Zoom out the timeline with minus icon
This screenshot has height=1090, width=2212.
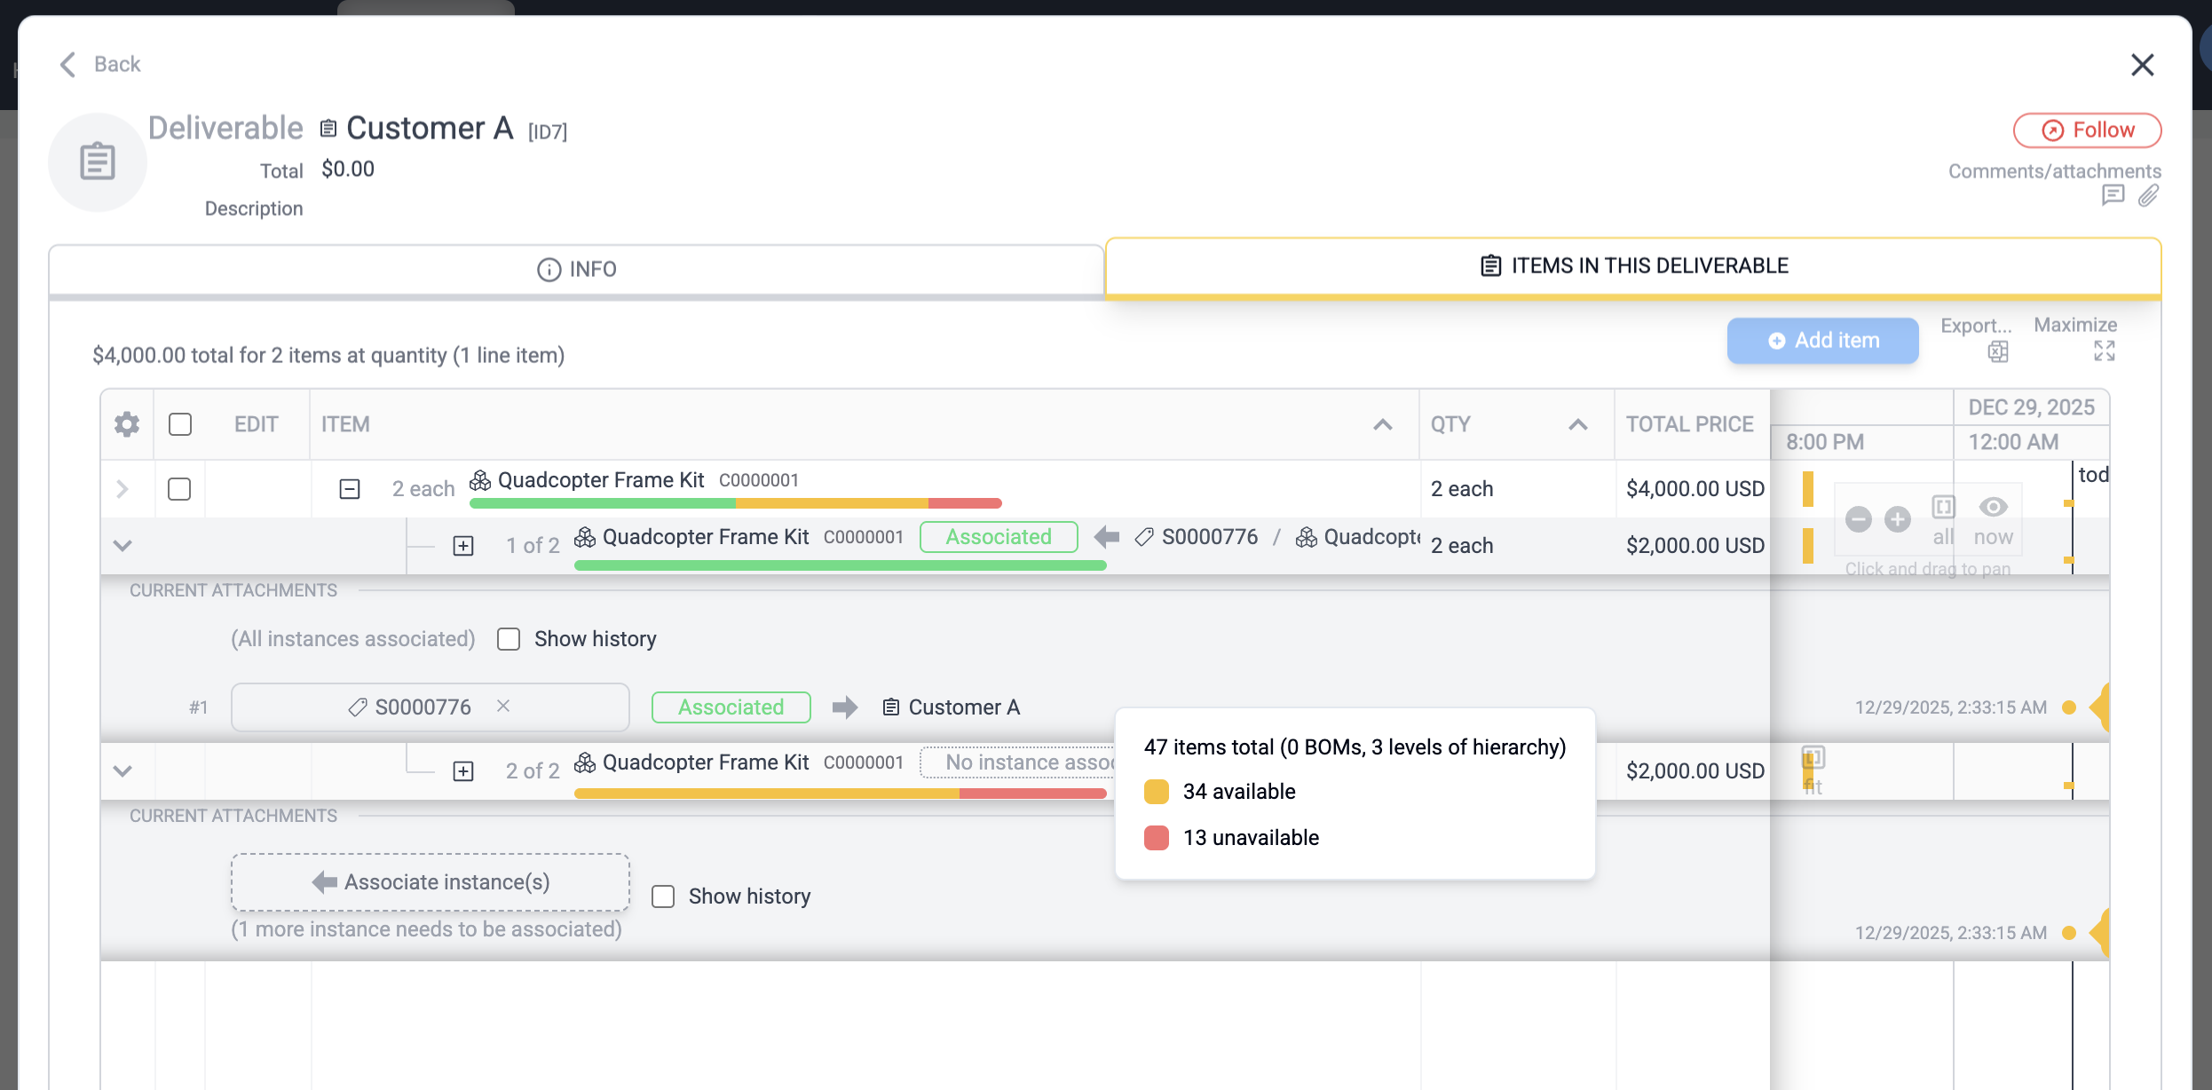click(1858, 519)
